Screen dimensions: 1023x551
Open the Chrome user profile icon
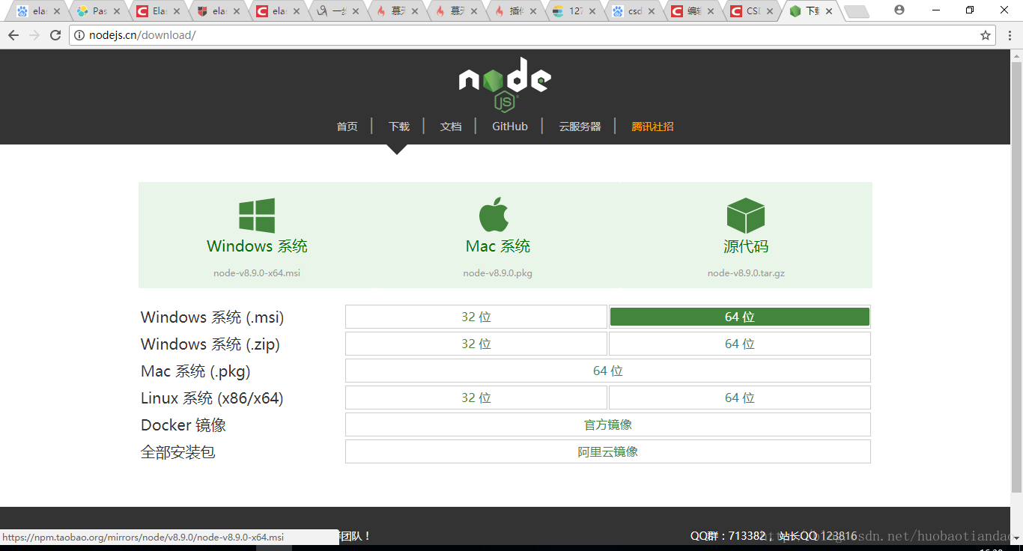pyautogui.click(x=899, y=10)
